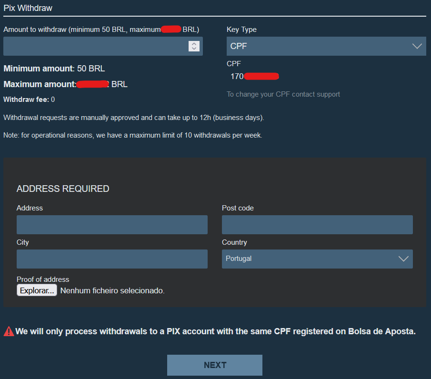Click the chevron arrow on Country dropdown
431x379 pixels.
403,259
